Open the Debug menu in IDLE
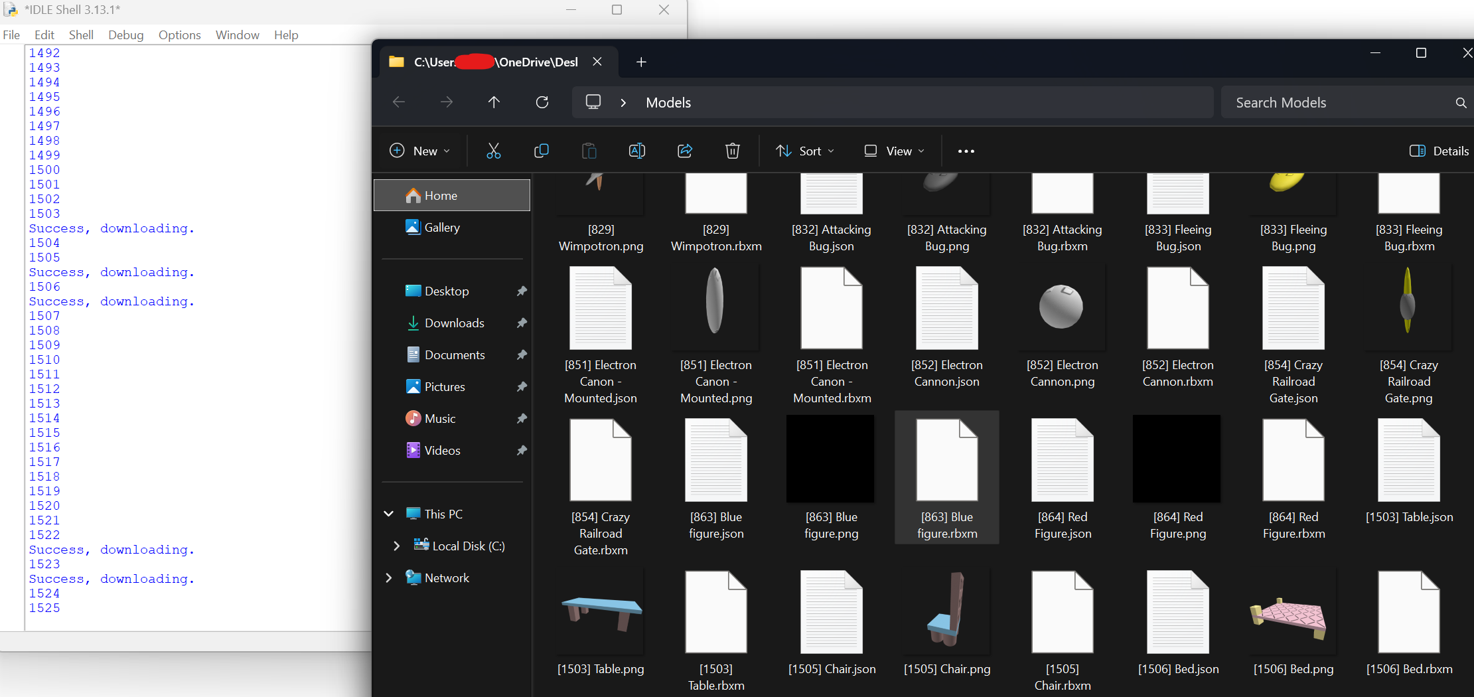The height and width of the screenshot is (697, 1474). [x=125, y=35]
